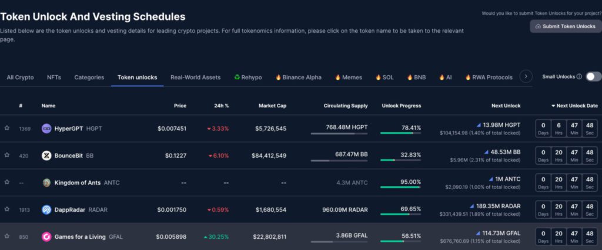The height and width of the screenshot is (250, 602).
Task: Switch to the Real-World Assets tab
Action: [195, 77]
